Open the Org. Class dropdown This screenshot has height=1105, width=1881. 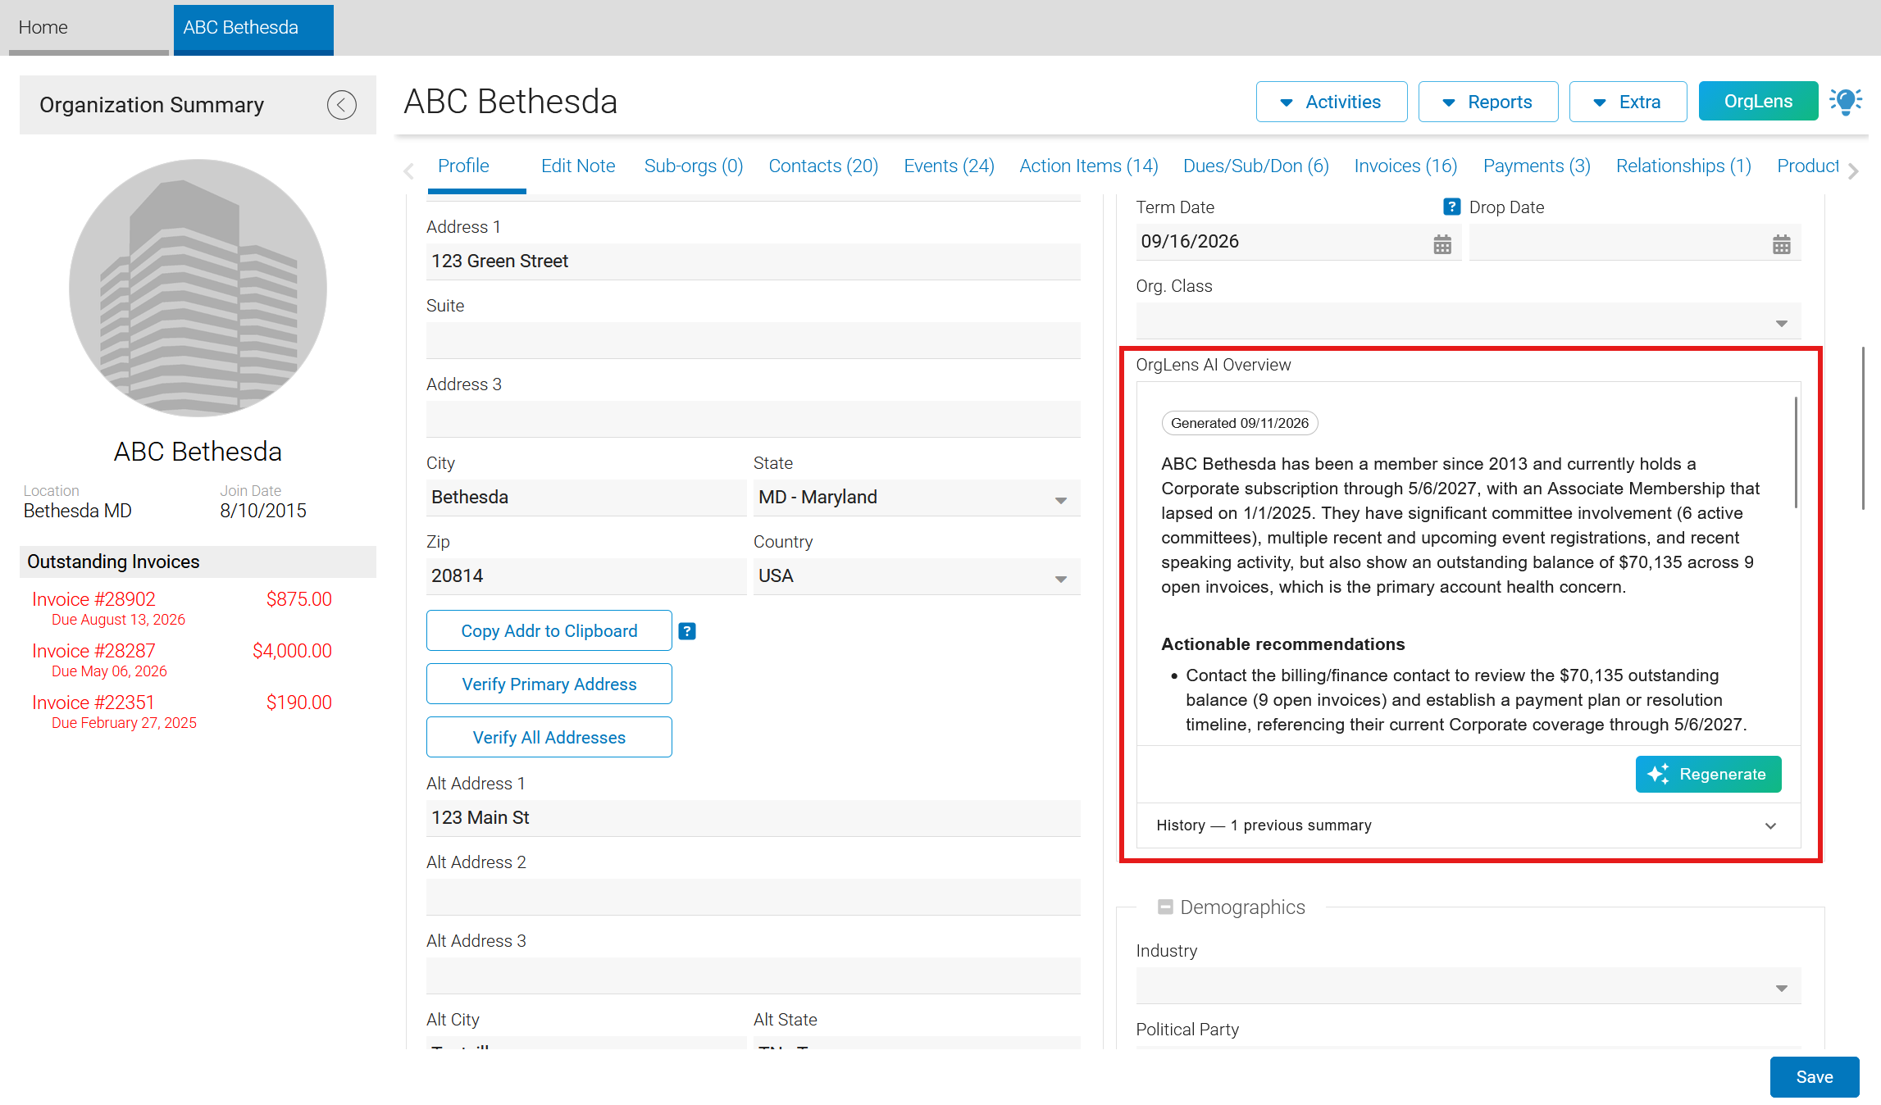point(1468,321)
